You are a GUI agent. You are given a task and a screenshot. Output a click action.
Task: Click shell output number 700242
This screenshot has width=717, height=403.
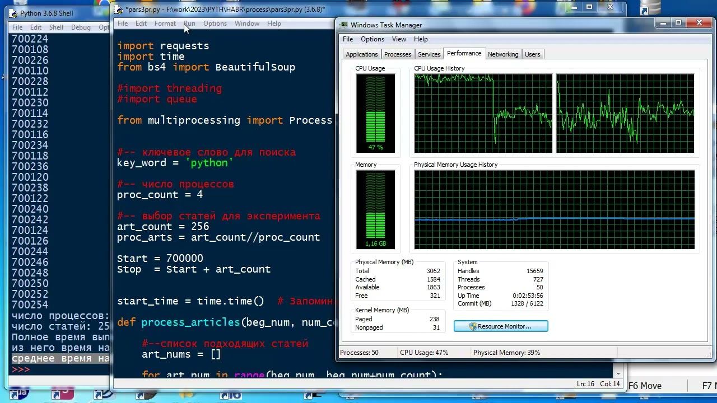click(x=30, y=220)
